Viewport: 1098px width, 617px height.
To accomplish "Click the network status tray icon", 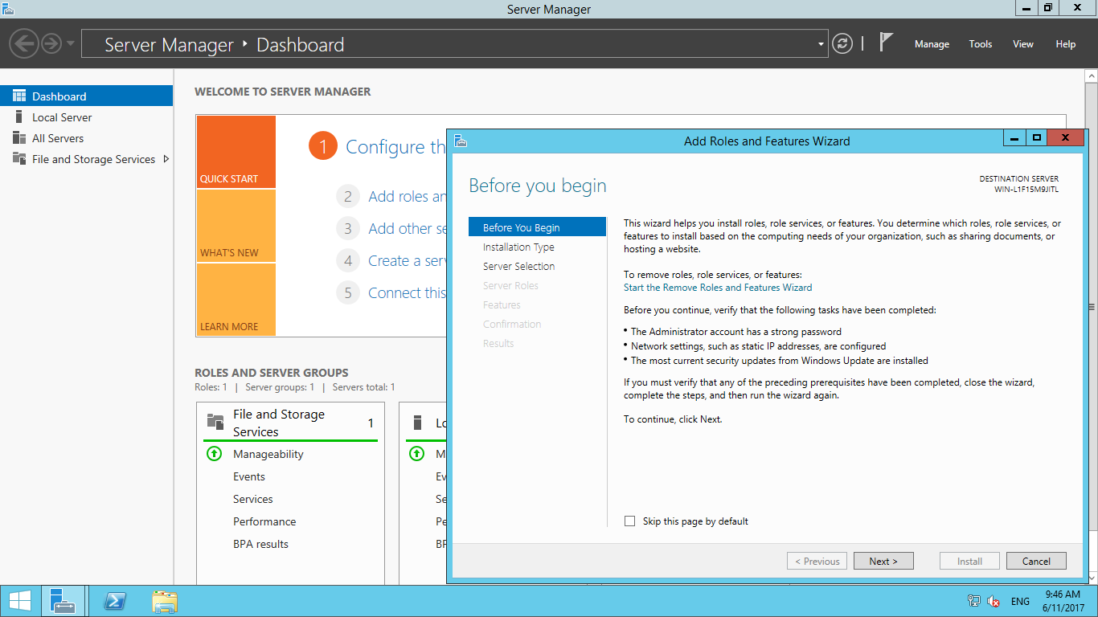I will (974, 601).
